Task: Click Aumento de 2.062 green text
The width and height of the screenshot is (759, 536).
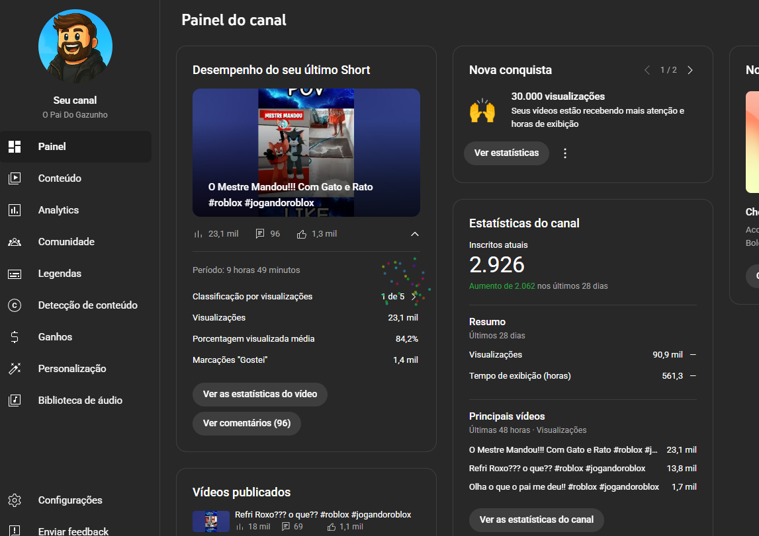Action: coord(502,286)
